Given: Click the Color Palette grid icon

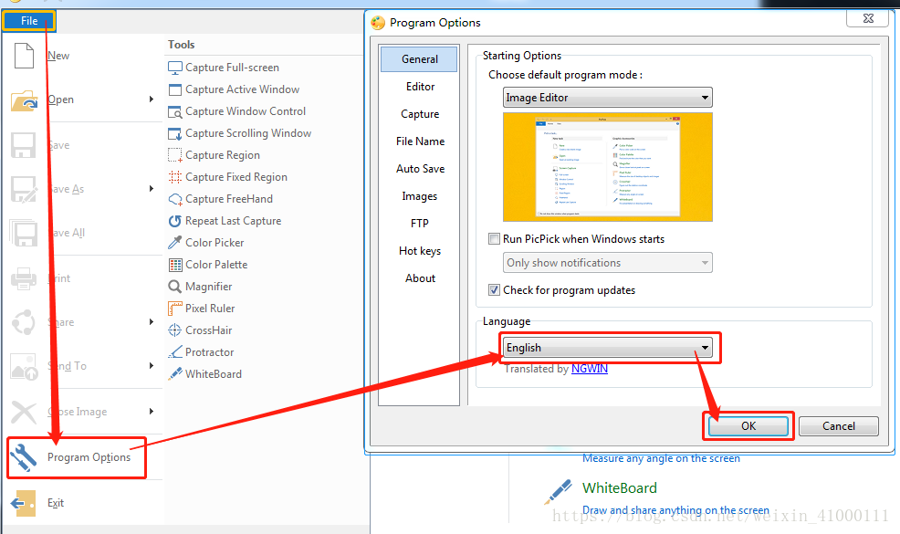Looking at the screenshot, I should (x=175, y=265).
